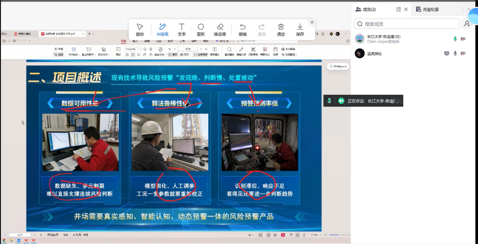Select the 鼠标 pointer tool
The width and height of the screenshot is (478, 244).
click(x=140, y=29)
